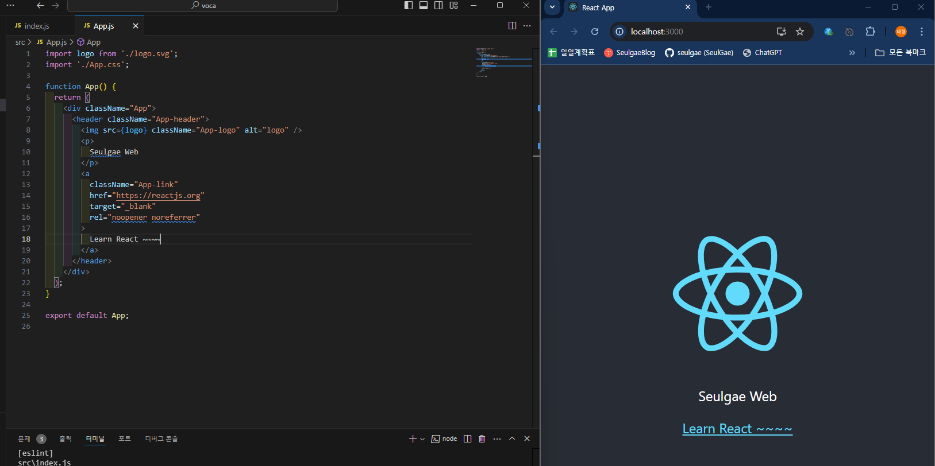Open the seulgae (SeulGae) GitHub bookmark
This screenshot has height=466, width=935.
(699, 53)
